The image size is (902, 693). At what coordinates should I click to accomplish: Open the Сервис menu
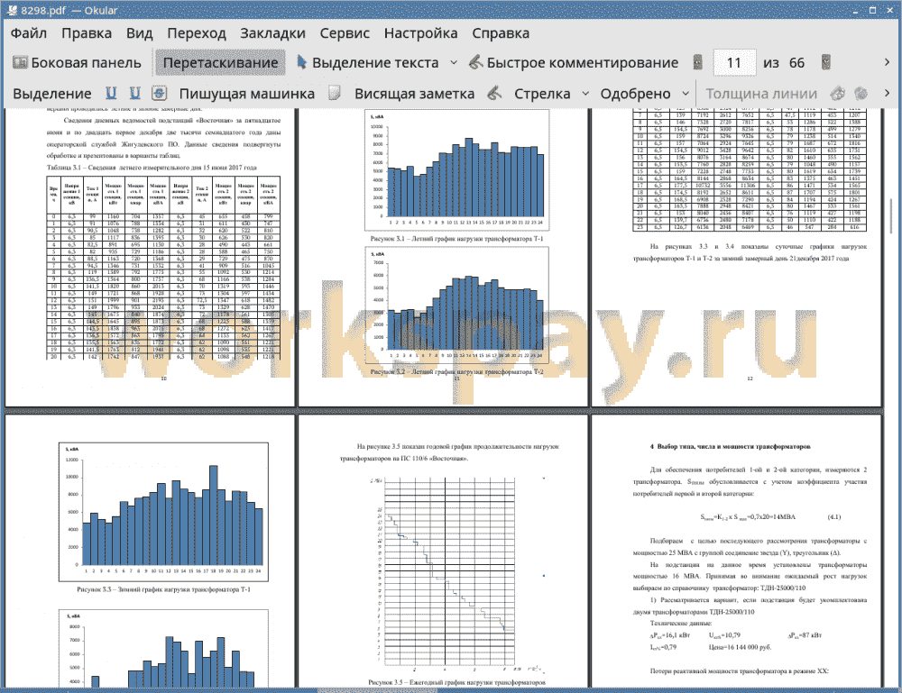(345, 33)
